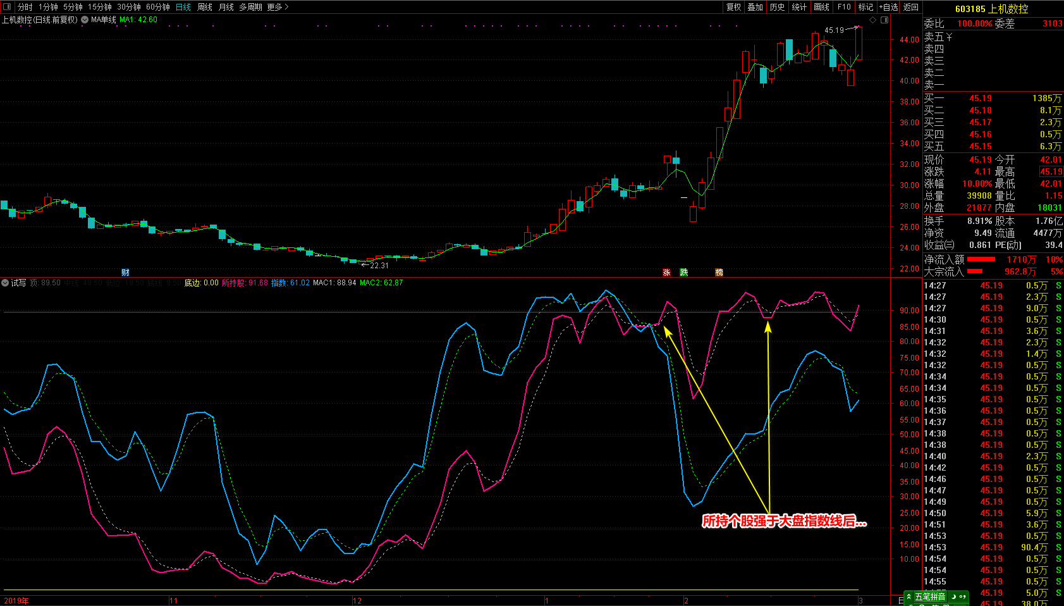Click the 涨 marker icon below the candles
The height and width of the screenshot is (606, 1064).
[666, 272]
